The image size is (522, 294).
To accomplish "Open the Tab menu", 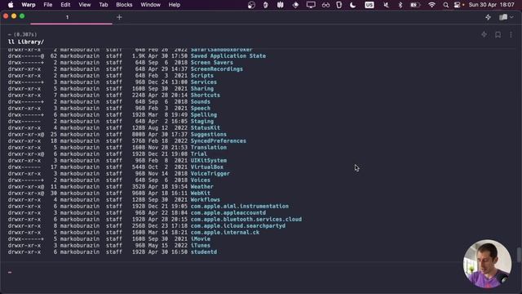I will (x=104, y=5).
